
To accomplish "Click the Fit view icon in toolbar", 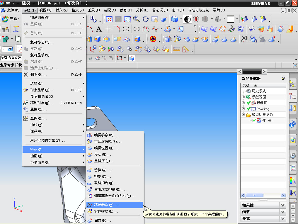I will (109, 19).
